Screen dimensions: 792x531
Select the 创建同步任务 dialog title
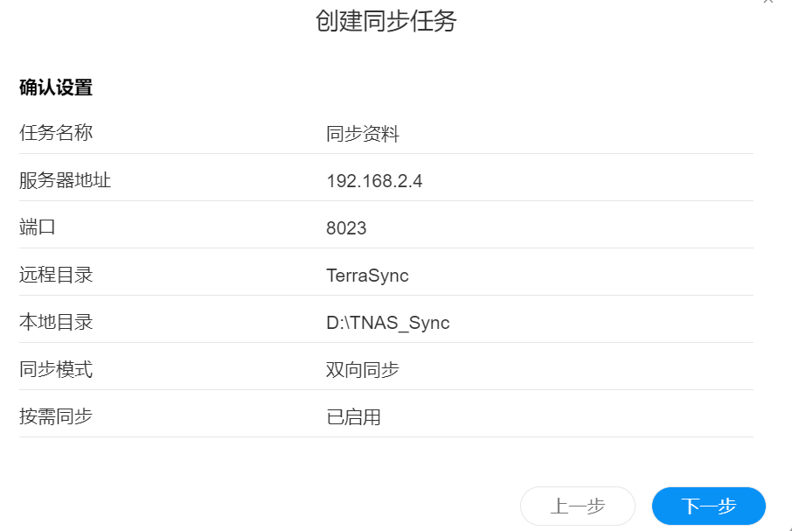(386, 21)
